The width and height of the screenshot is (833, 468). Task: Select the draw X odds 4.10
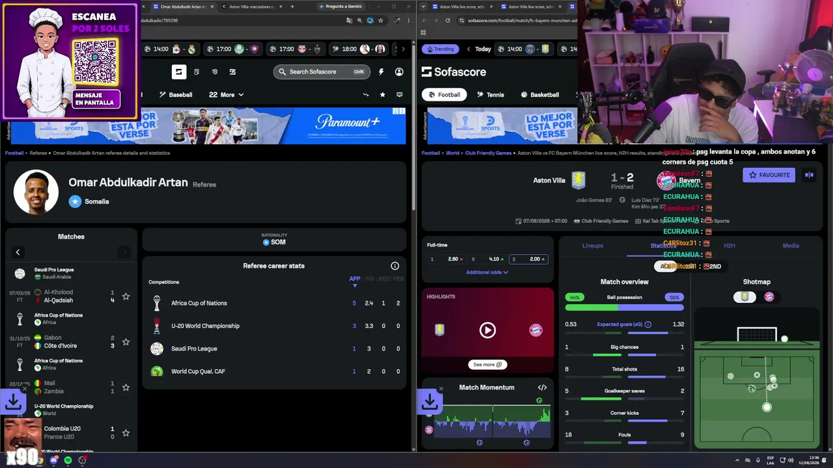tap(487, 259)
